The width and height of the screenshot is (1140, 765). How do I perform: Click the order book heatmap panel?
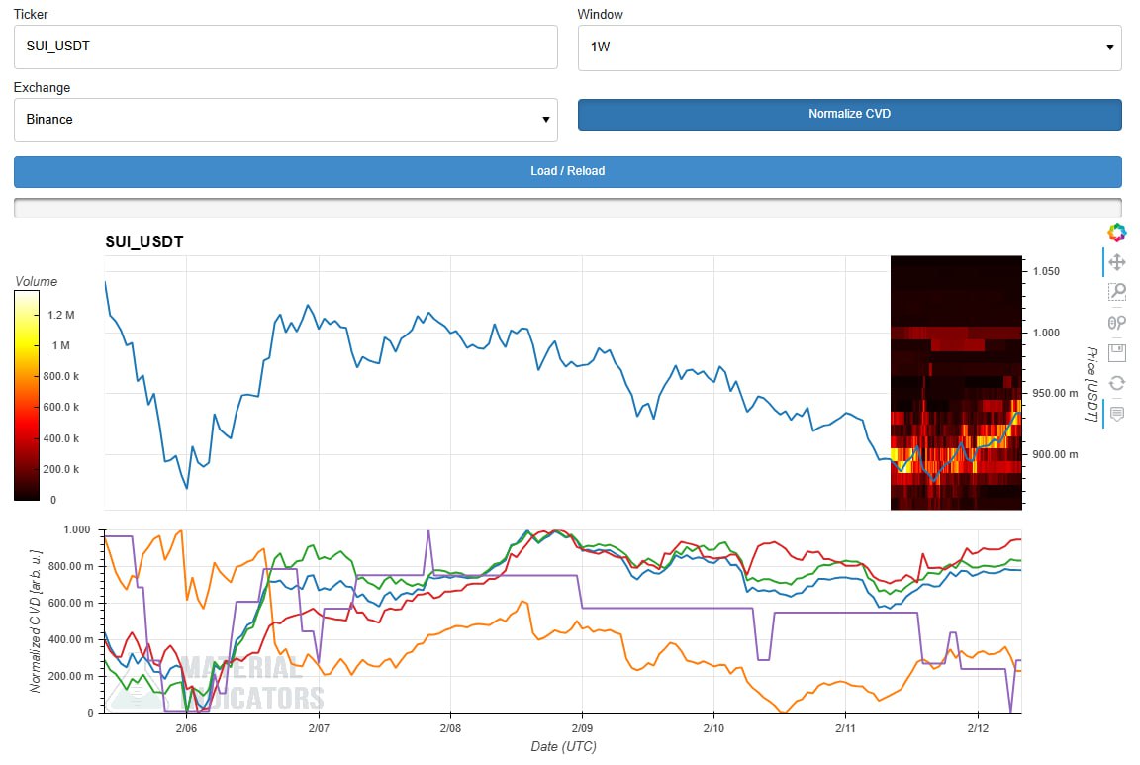(x=956, y=382)
